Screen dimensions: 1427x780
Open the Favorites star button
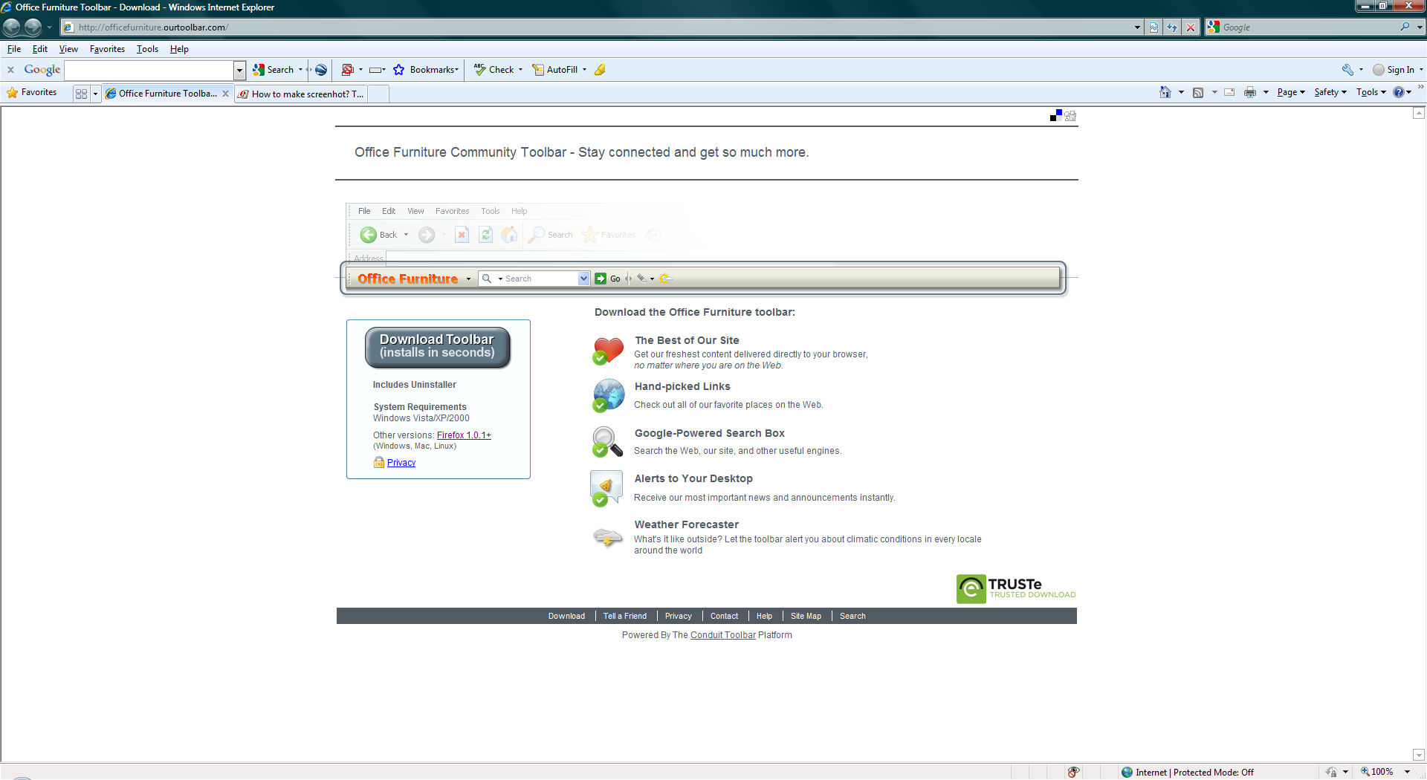pyautogui.click(x=32, y=93)
